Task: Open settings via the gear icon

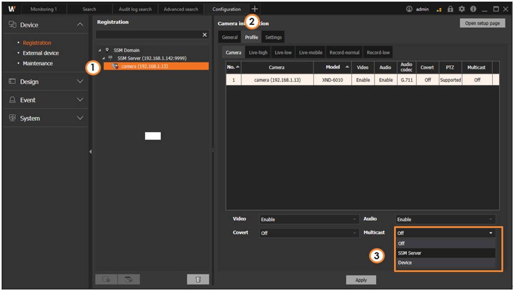Action: 462,9
